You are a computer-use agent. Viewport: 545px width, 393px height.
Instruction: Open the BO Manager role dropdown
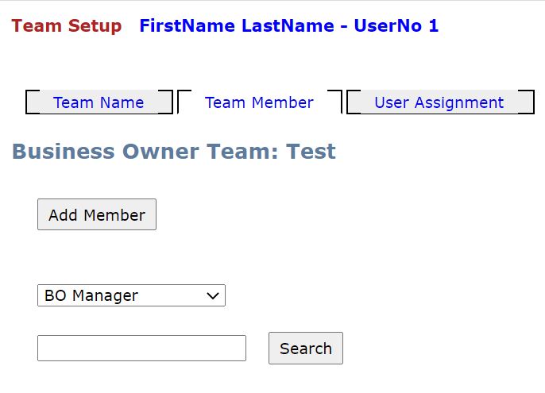pos(131,295)
